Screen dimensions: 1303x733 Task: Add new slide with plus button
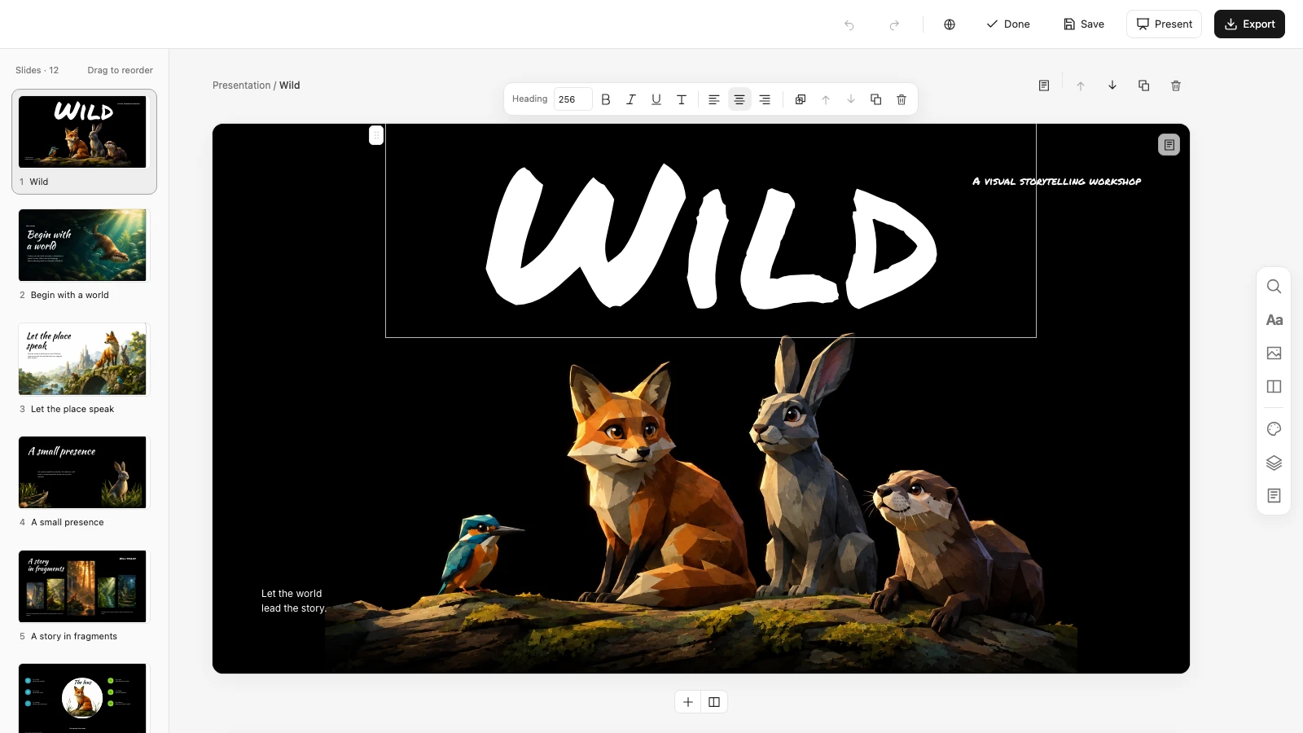coord(688,702)
